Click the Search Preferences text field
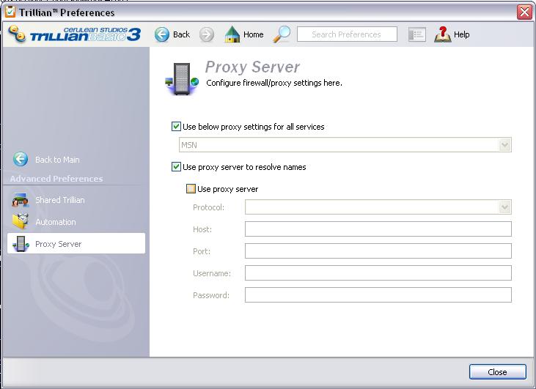This screenshot has height=389, width=536. [346, 34]
